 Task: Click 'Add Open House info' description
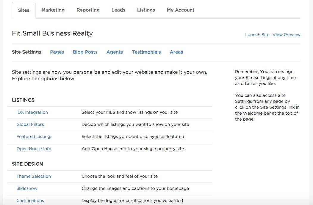tap(133, 149)
